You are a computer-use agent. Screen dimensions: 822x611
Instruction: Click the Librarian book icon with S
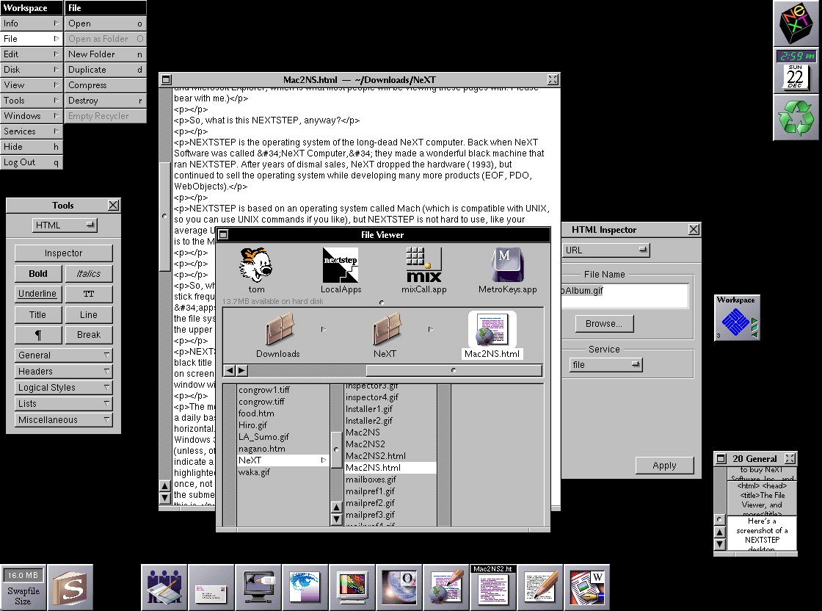click(x=70, y=587)
